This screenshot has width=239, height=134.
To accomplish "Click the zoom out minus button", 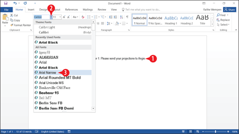I will (x=203, y=132).
